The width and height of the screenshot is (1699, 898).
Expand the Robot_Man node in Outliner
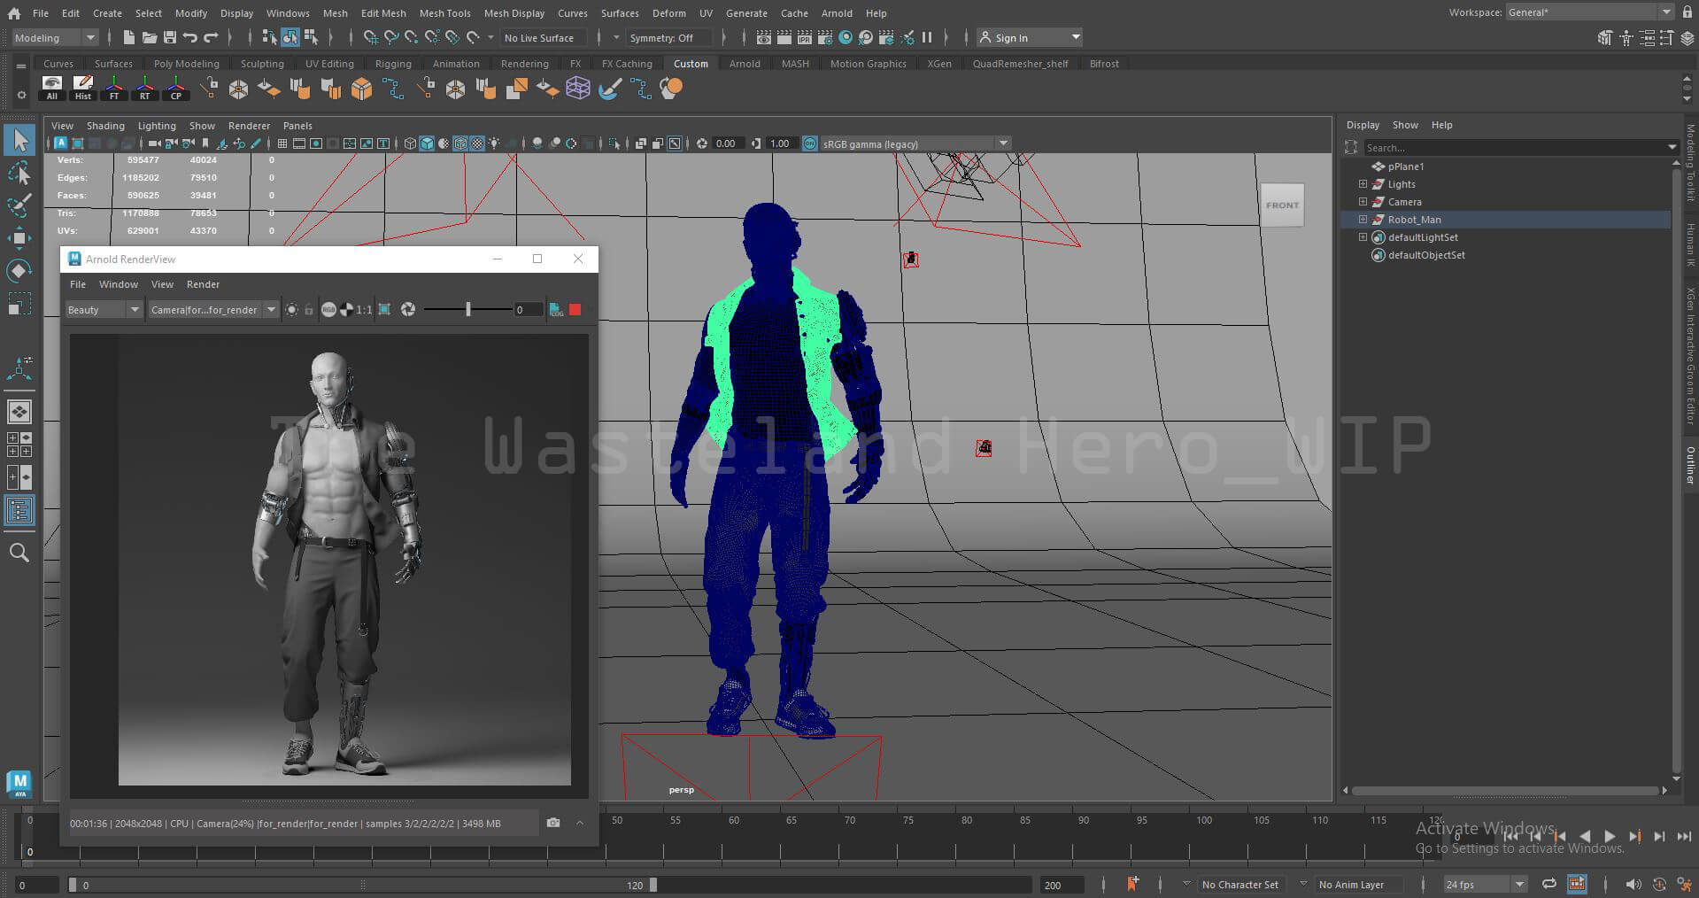(1363, 220)
